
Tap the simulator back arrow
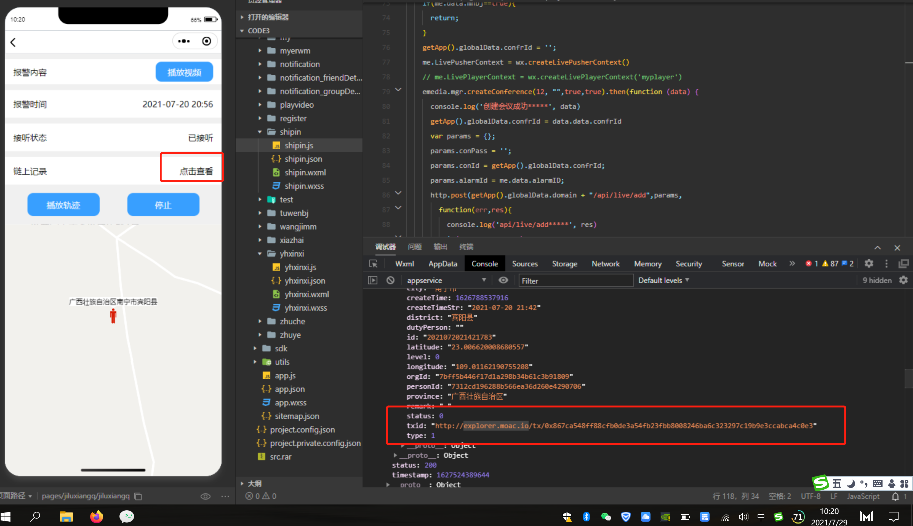point(13,43)
